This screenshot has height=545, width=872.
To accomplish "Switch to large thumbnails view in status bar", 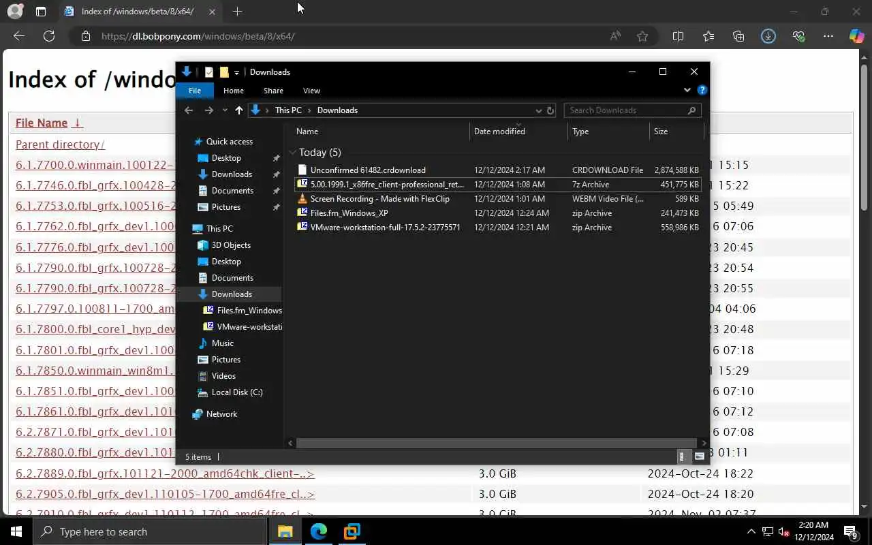I will pyautogui.click(x=700, y=457).
